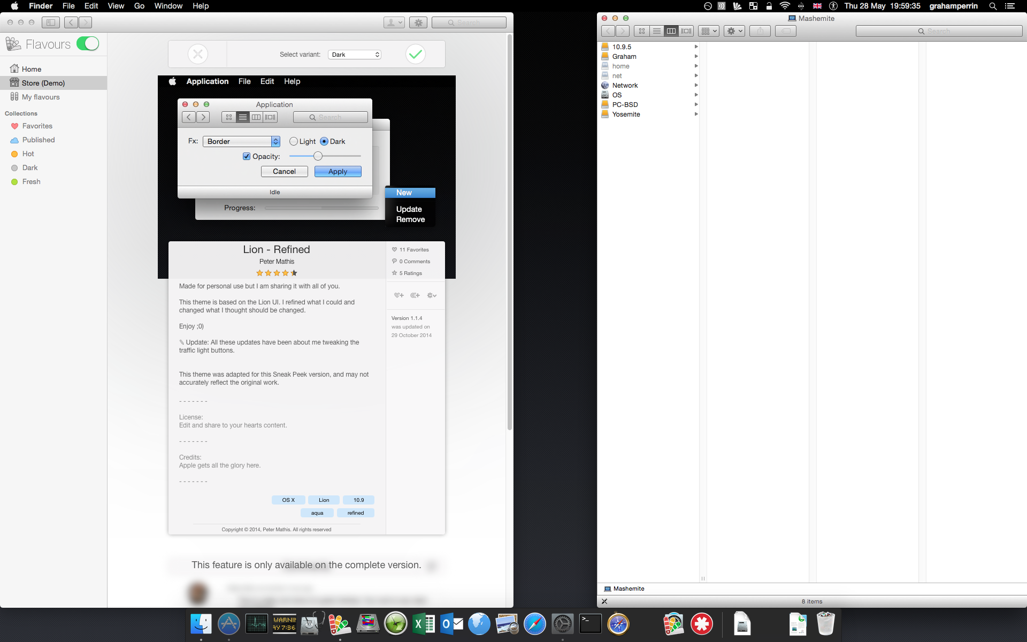1027x642 pixels.
Task: Expand the Yosemite folder arrow
Action: [696, 114]
